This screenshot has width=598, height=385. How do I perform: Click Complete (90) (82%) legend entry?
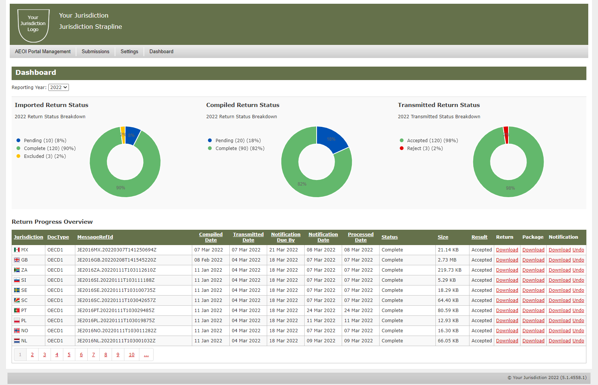pyautogui.click(x=236, y=149)
